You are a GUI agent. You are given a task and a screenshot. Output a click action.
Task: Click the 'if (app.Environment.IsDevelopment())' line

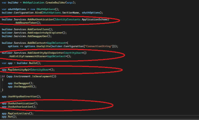pyautogui.click(x=29, y=76)
